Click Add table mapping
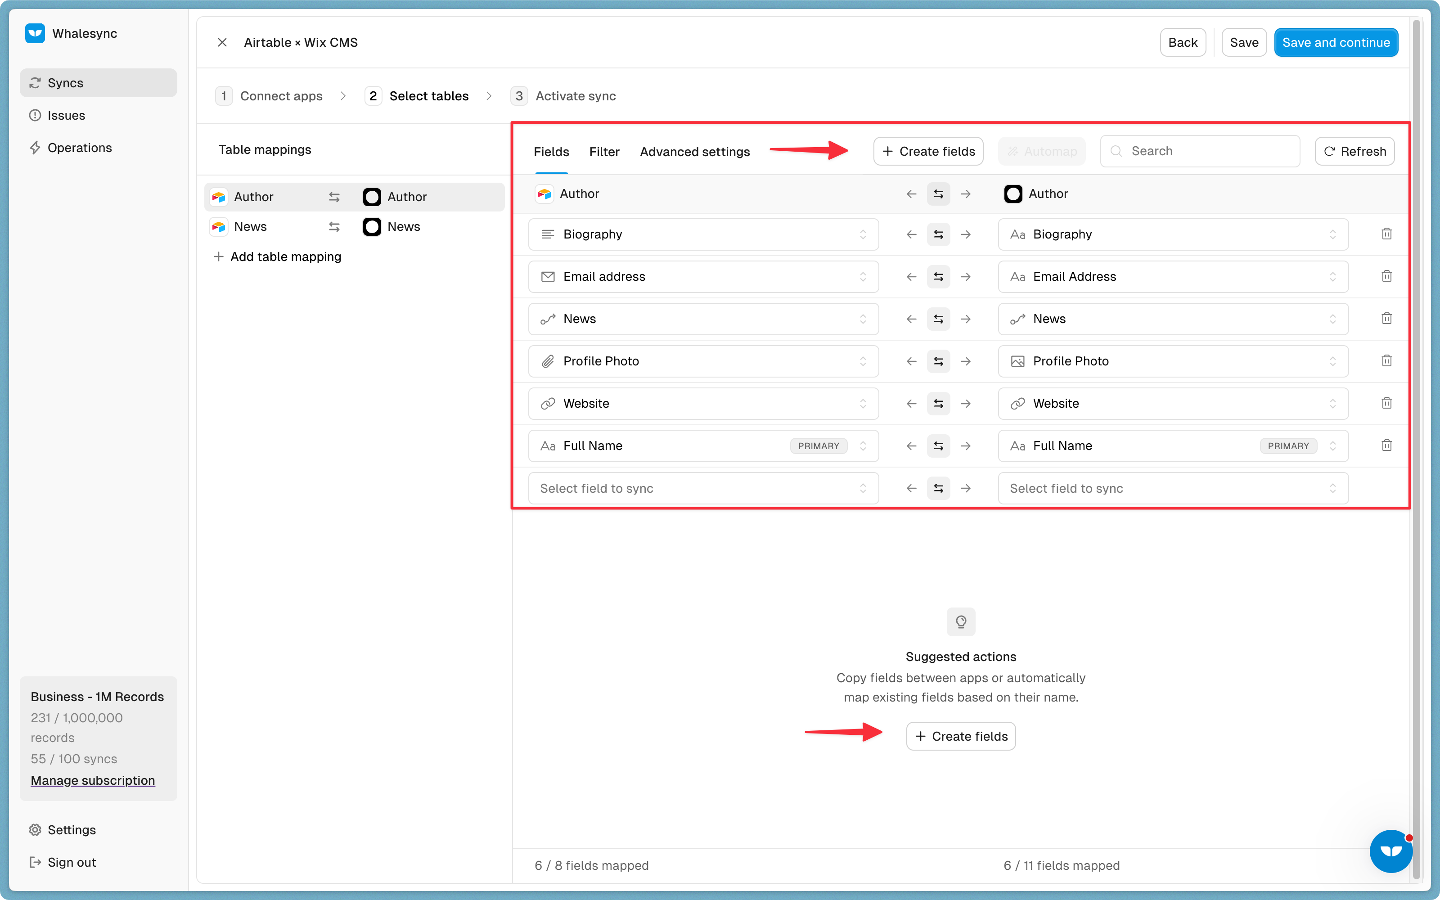 click(277, 256)
